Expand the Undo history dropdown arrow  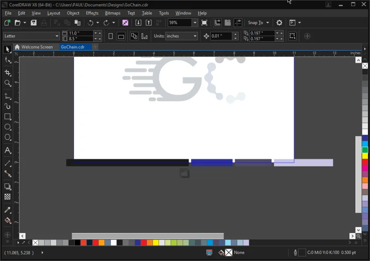98,23
